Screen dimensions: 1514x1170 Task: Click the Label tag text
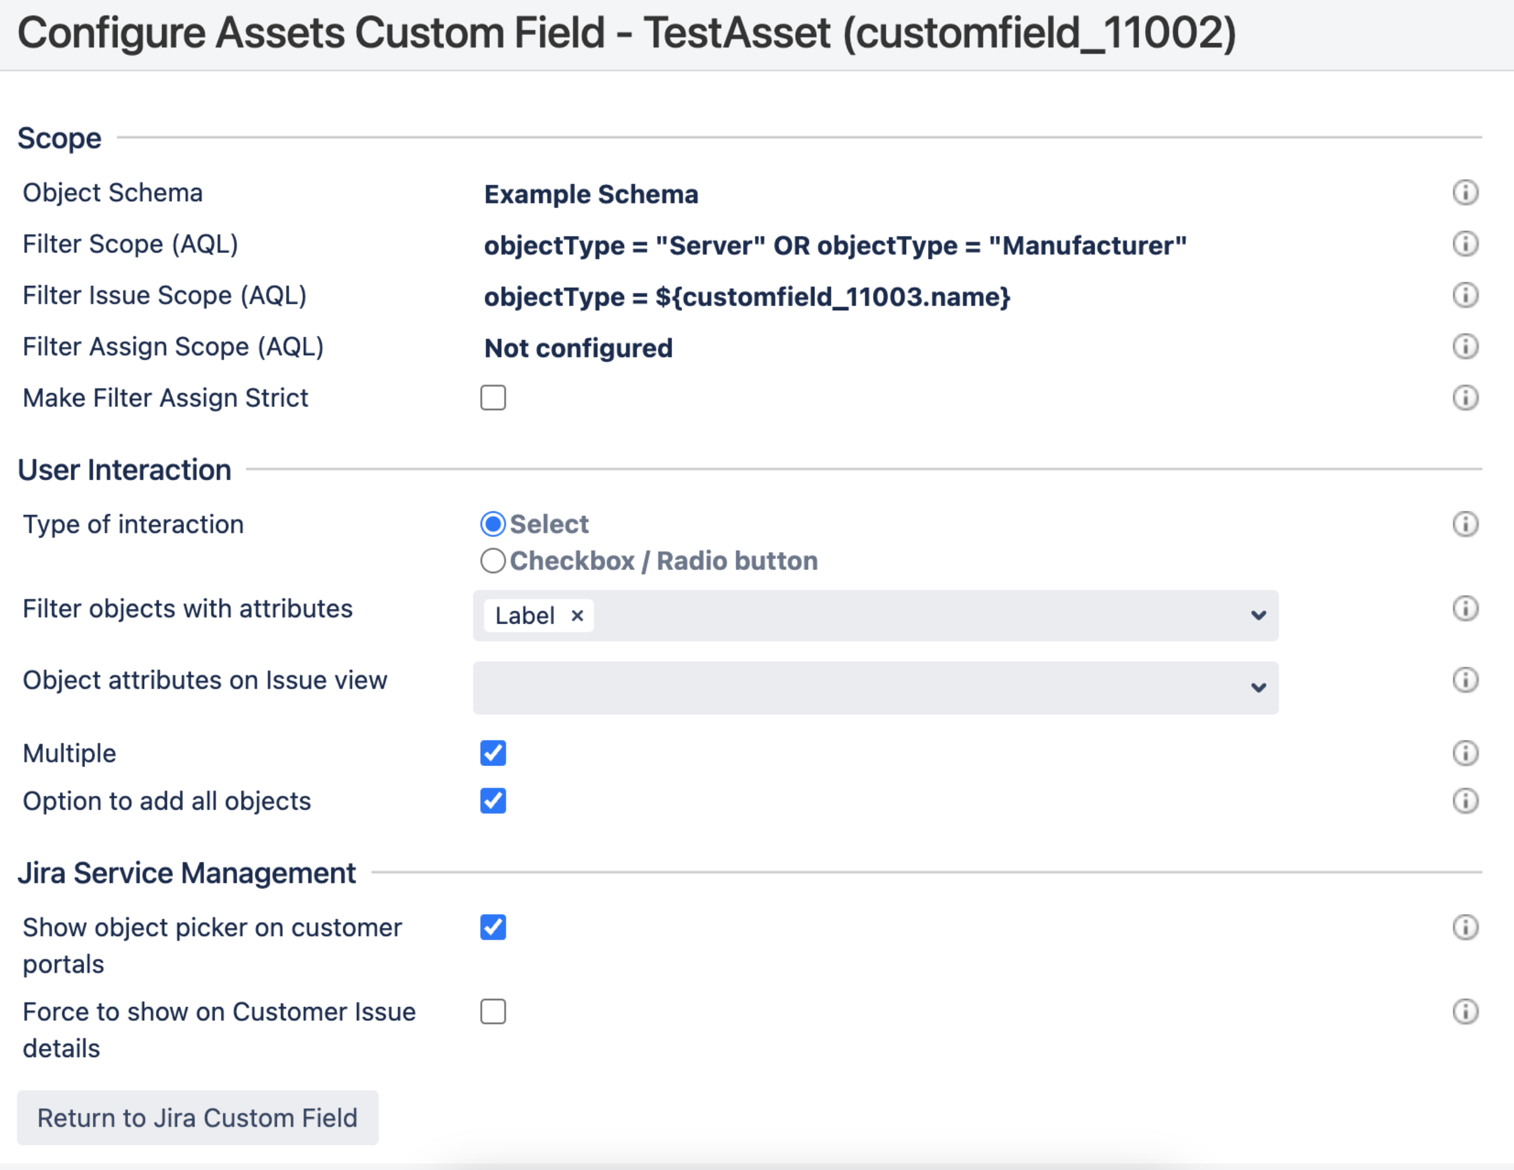[x=525, y=616]
